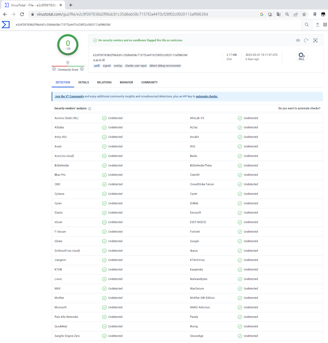Screen dimensions: 328x343
Task: Click the search magnifier in VirusTotal header
Action: (x=307, y=25)
